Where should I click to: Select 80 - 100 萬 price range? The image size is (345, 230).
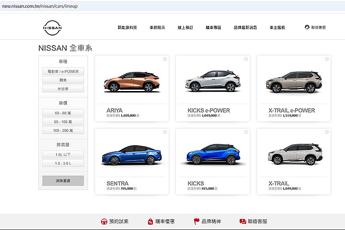click(x=63, y=122)
